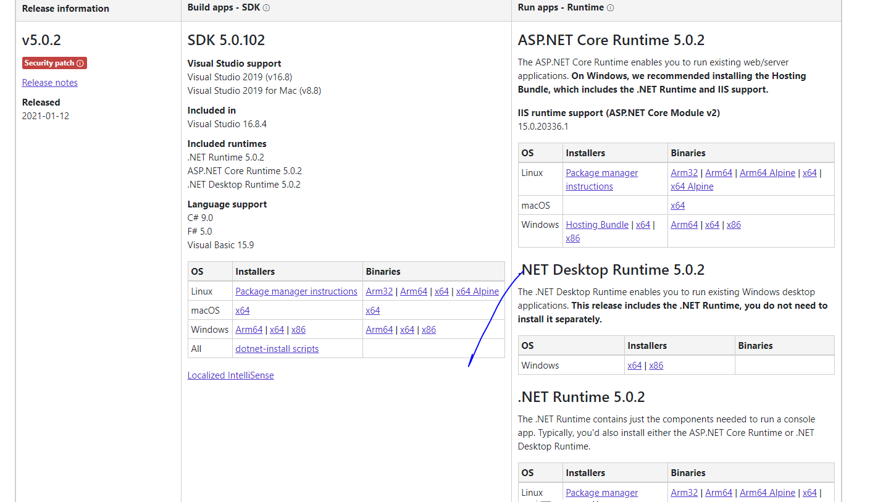Click the Release information column header
The width and height of the screenshot is (870, 502).
pos(65,9)
